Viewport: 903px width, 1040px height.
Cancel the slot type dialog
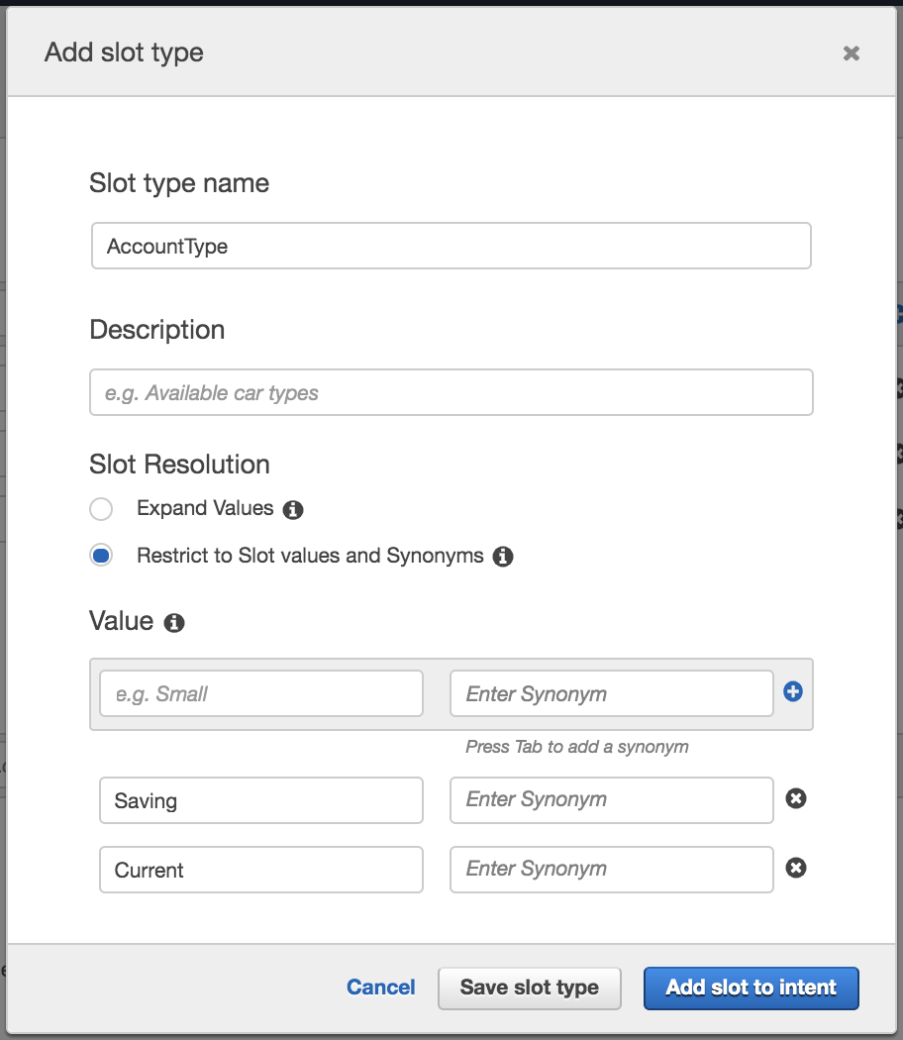(380, 987)
